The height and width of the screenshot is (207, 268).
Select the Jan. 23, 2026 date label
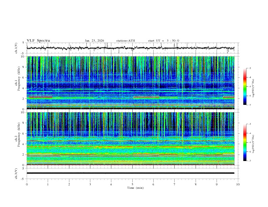[x=94, y=41]
